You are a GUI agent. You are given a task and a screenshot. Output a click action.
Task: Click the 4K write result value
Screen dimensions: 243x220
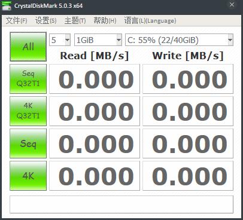click(188, 176)
